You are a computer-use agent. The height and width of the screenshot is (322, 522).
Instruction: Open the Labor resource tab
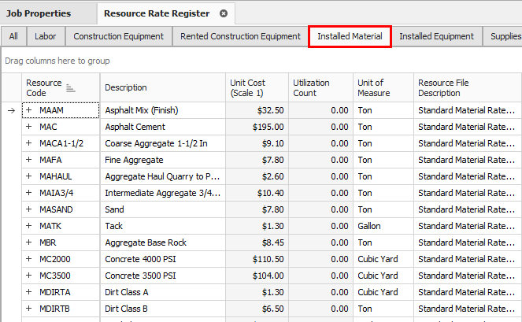coord(46,36)
